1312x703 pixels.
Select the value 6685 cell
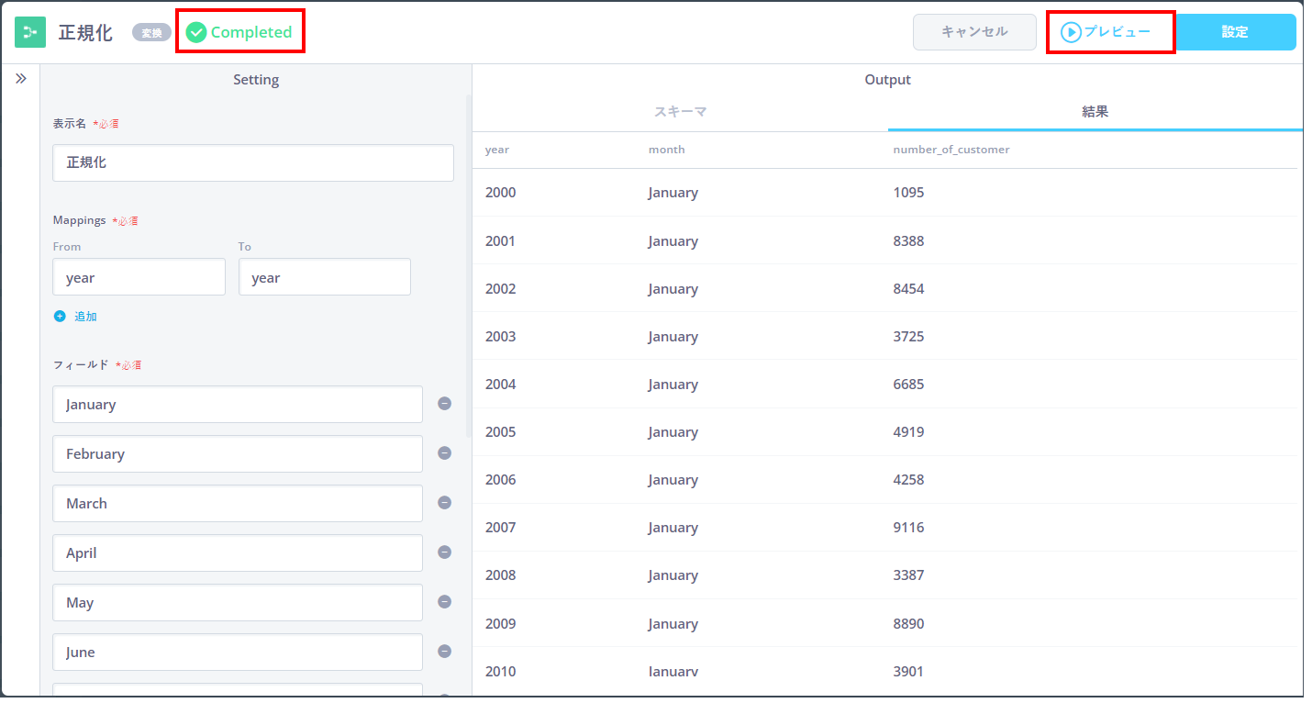click(908, 385)
